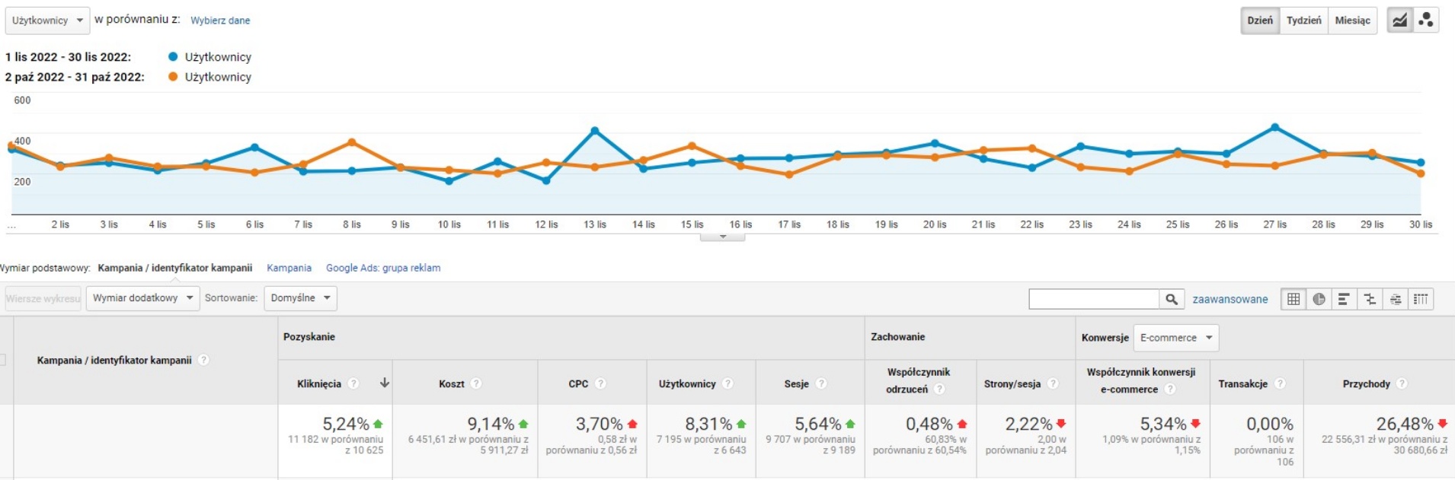Click the 0,00% Transakcje value
This screenshot has width=1455, height=480.
1270,424
